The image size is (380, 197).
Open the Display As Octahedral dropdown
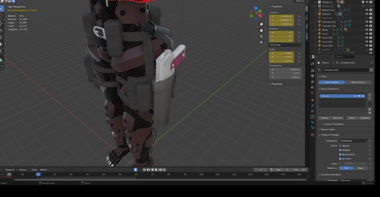(353, 141)
